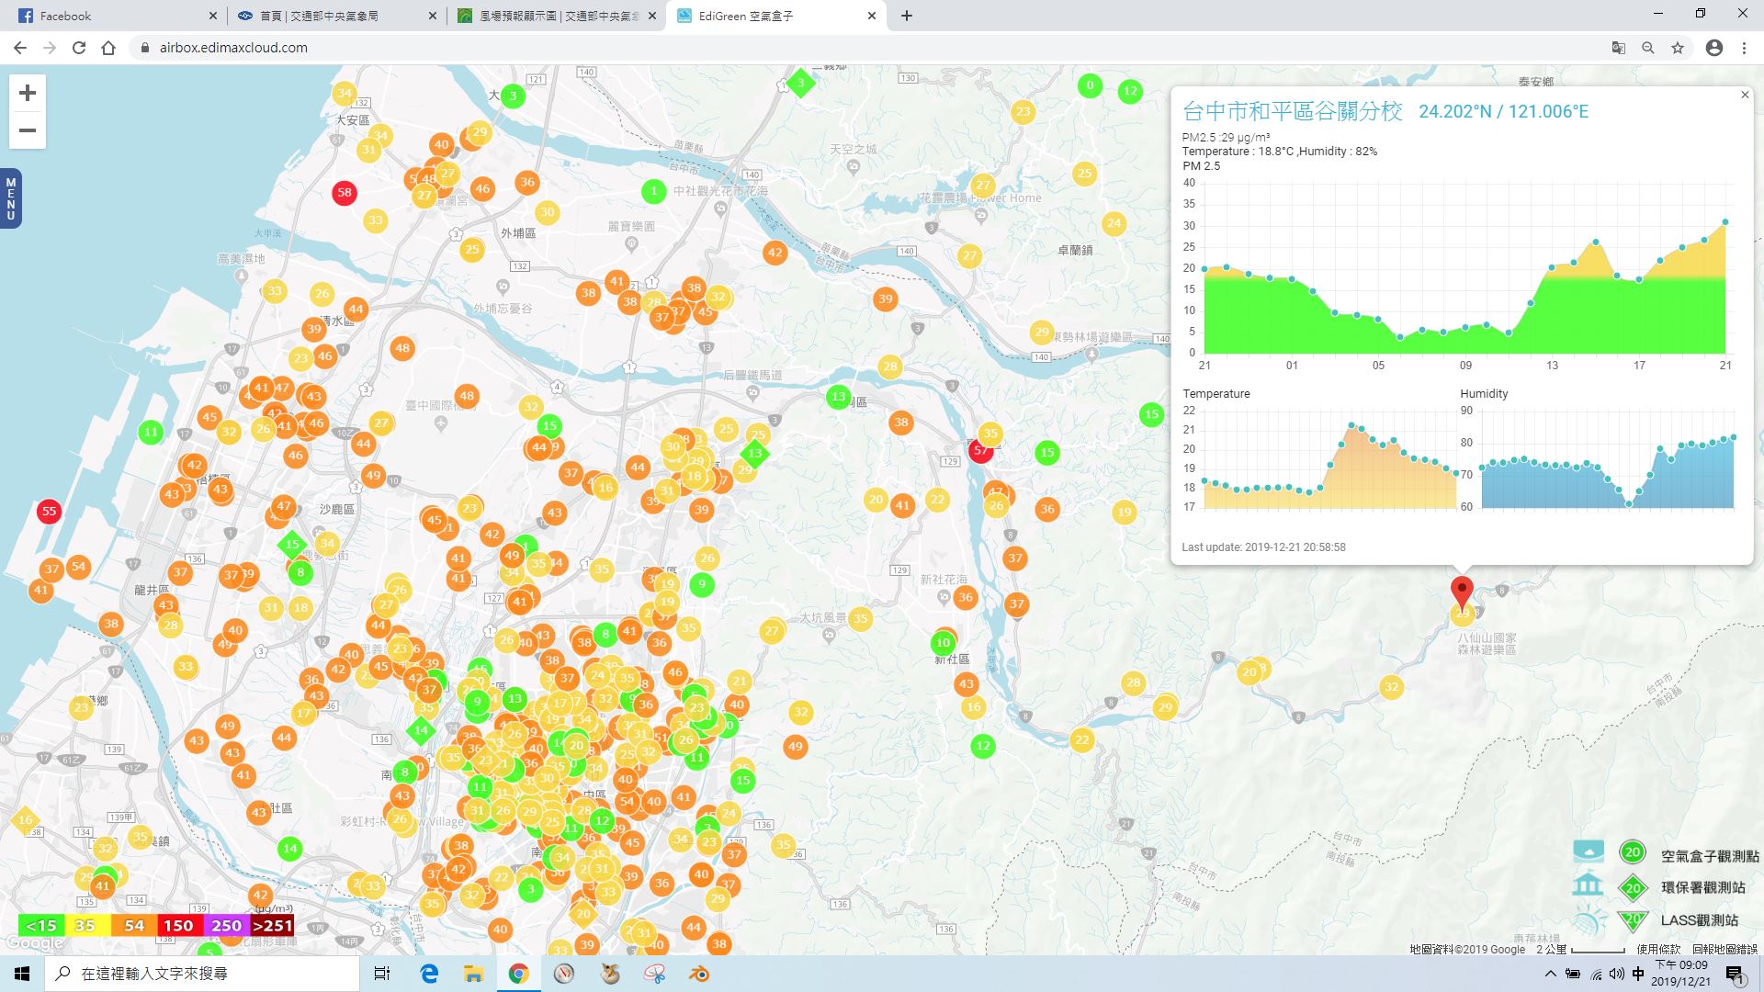Image resolution: width=1764 pixels, height=992 pixels.
Task: Click the green <15 legend swatch
Action: pyautogui.click(x=40, y=925)
